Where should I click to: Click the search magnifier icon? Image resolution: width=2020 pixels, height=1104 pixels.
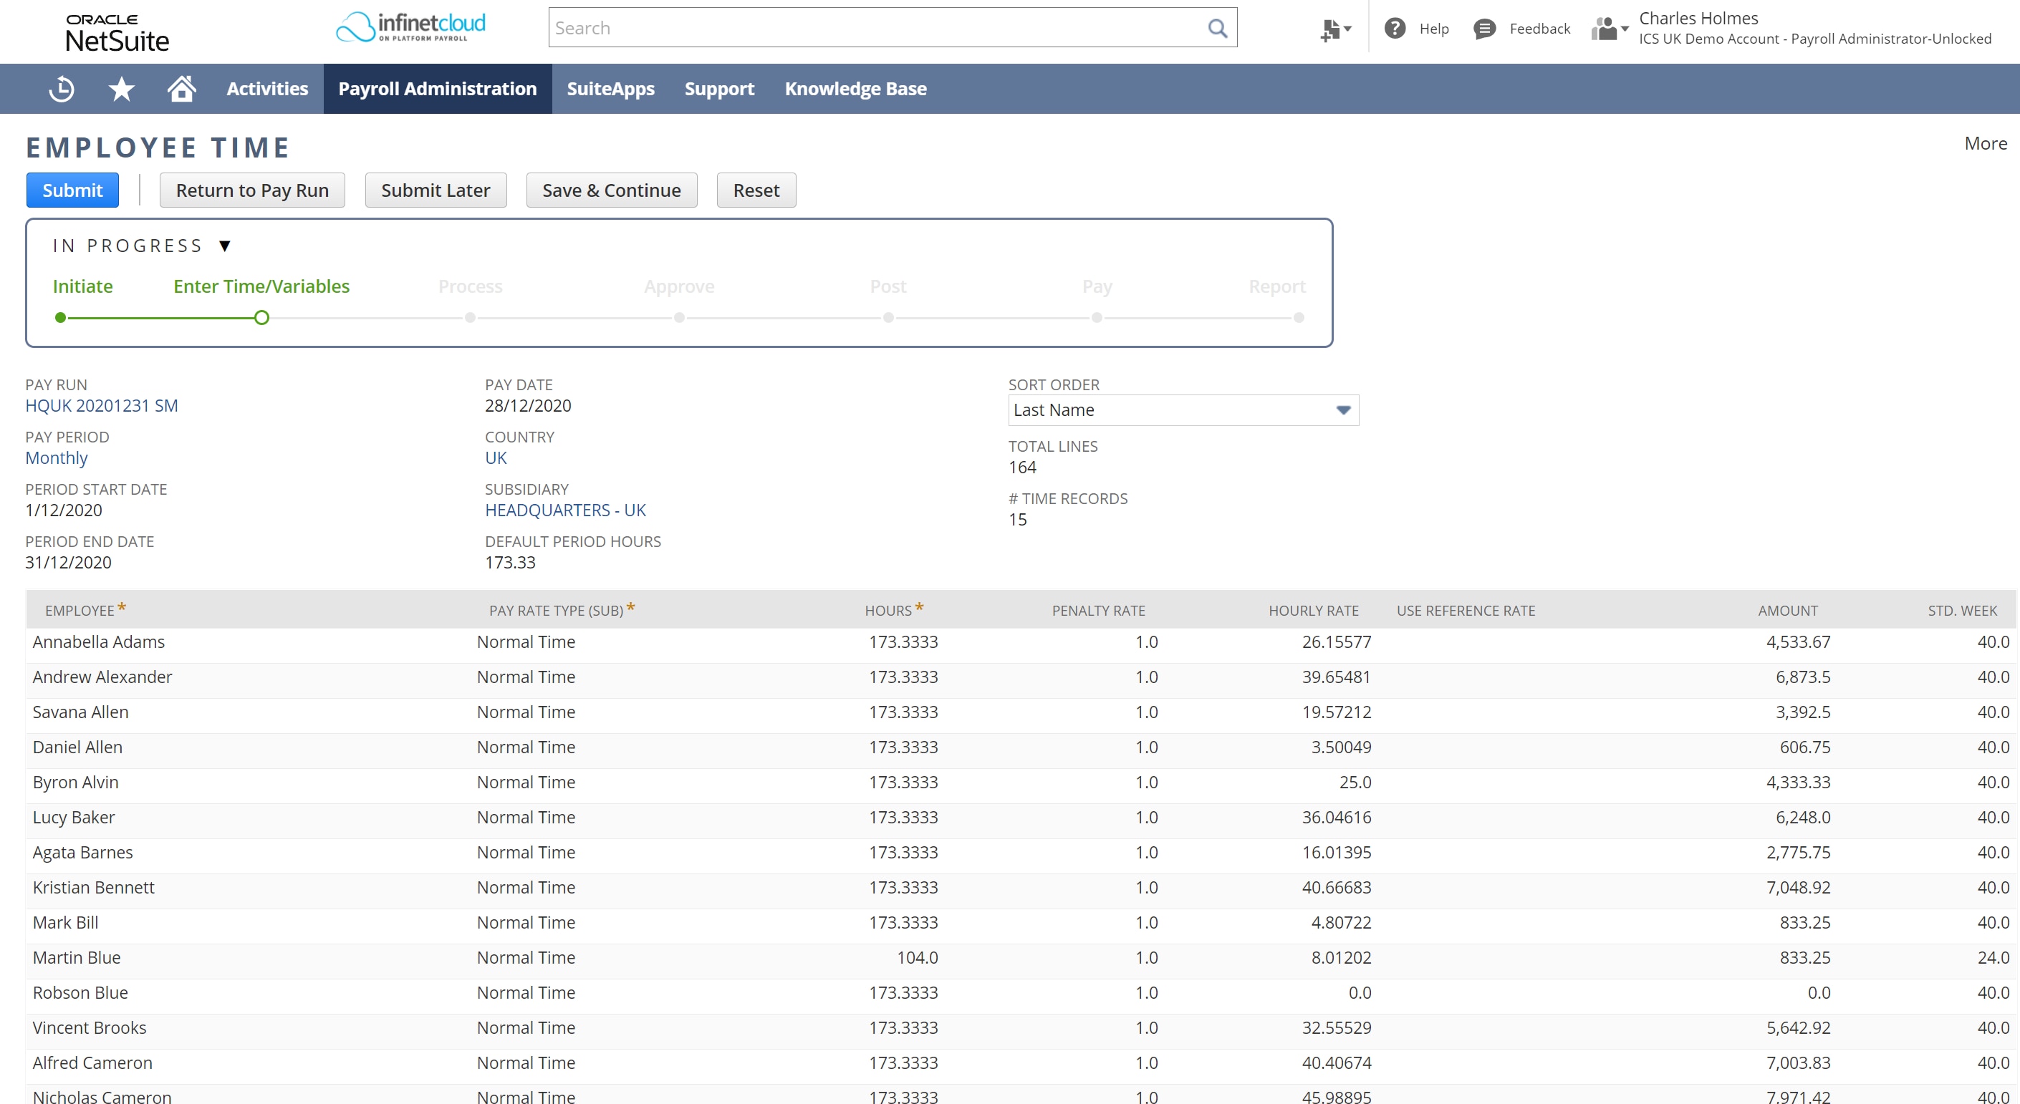(x=1217, y=28)
